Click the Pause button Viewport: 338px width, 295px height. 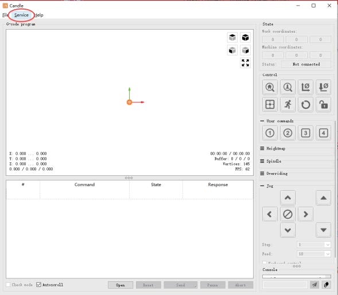coord(212,285)
